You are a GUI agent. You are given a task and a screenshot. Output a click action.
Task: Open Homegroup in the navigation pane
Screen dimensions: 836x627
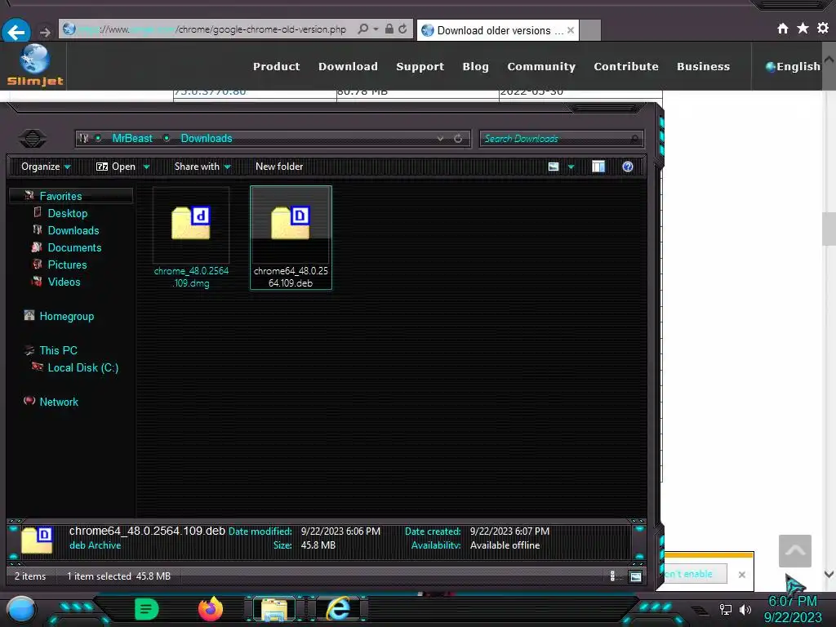tap(67, 316)
